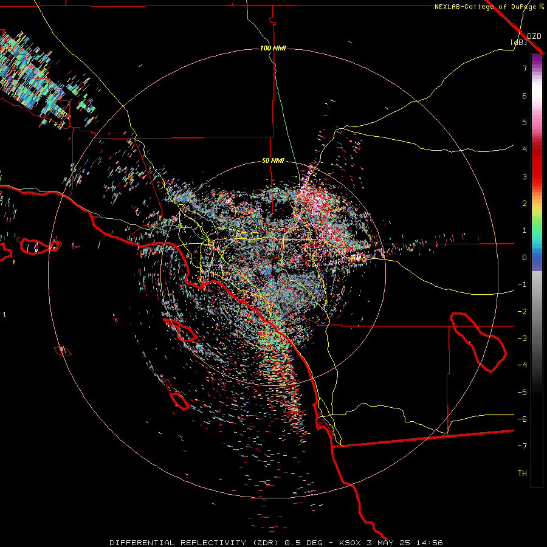Click the [dB] units label
This screenshot has width=547, height=547.
[x=519, y=42]
